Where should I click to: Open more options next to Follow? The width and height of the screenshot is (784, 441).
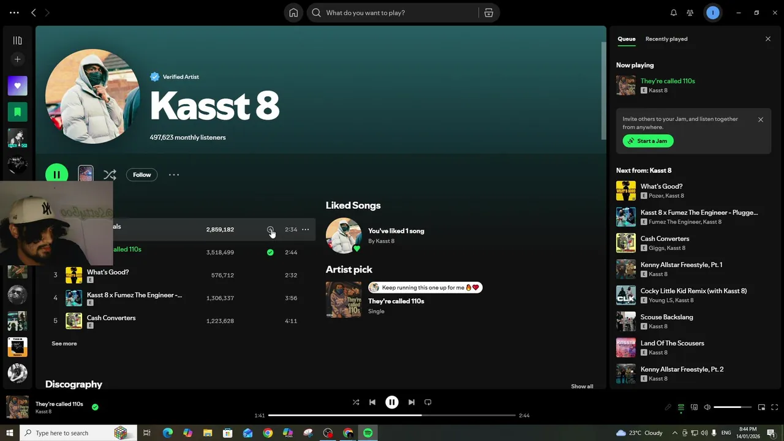(x=174, y=175)
